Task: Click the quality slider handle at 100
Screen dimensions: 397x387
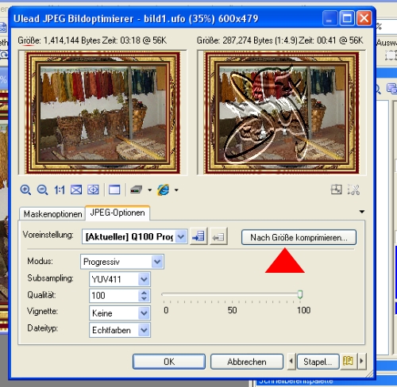Action: tap(300, 294)
